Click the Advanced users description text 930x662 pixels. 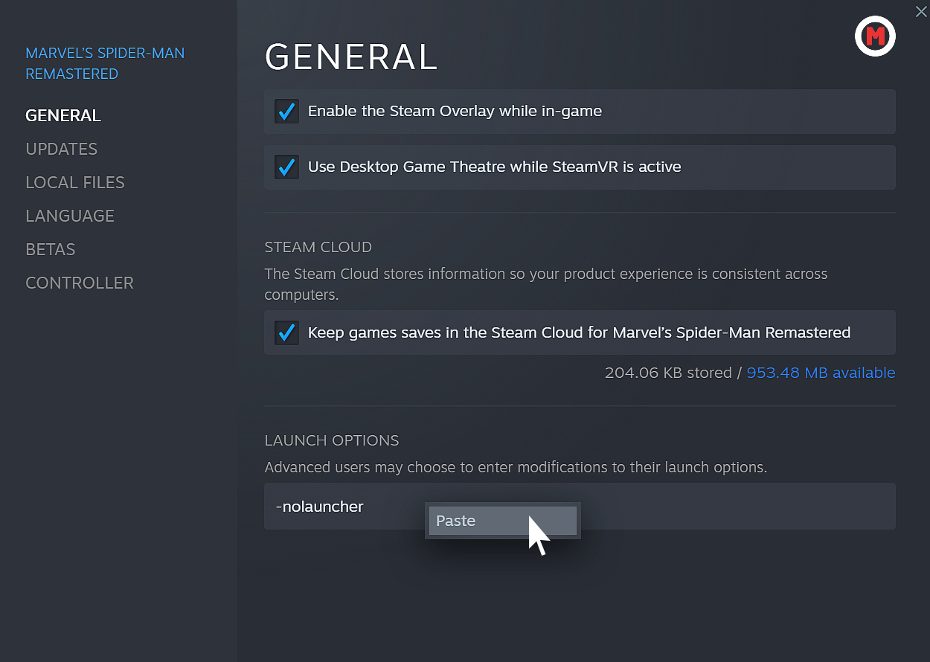pyautogui.click(x=515, y=467)
